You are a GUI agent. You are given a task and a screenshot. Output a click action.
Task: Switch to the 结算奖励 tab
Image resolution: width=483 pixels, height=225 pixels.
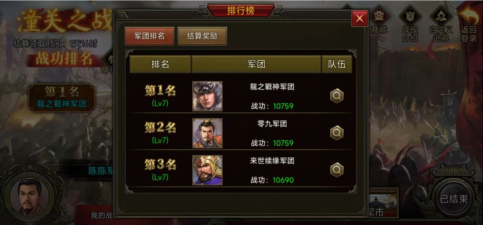pyautogui.click(x=202, y=36)
